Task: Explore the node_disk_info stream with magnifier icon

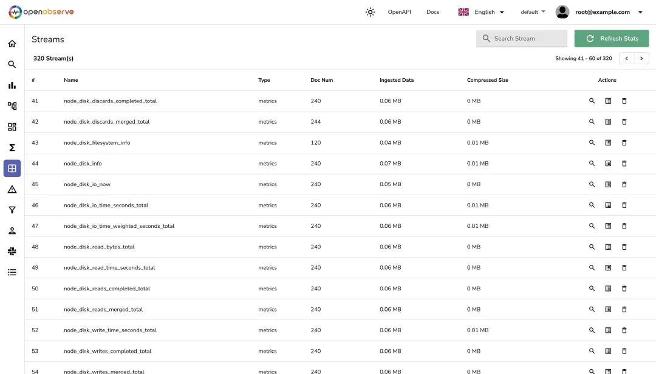Action: point(592,163)
